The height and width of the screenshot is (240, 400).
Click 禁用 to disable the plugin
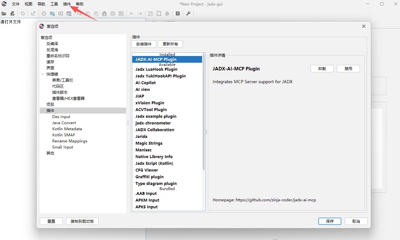[348, 69]
